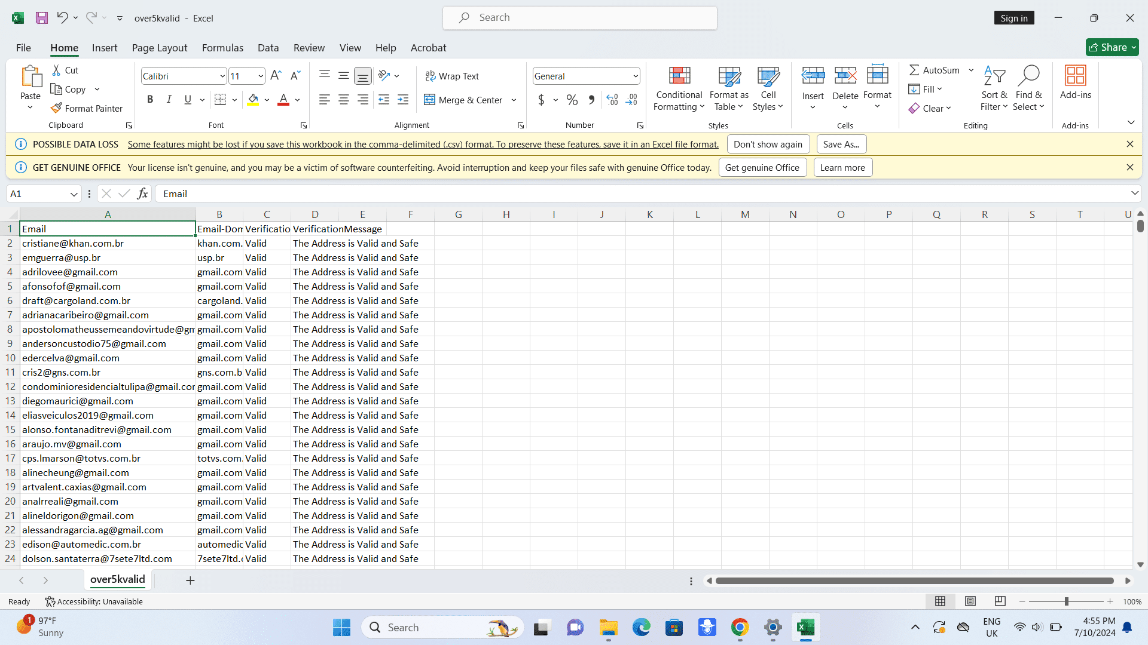
Task: Toggle Wrap Text for the selected cell
Action: pyautogui.click(x=452, y=76)
